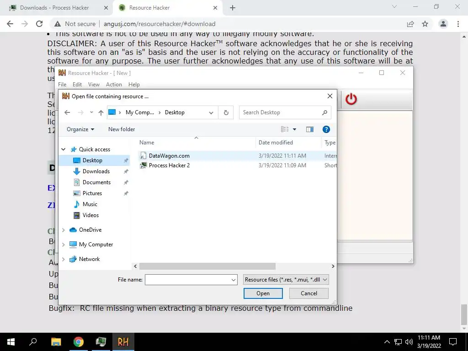The image size is (468, 351).
Task: Focus the Search Desktop field
Action: pyautogui.click(x=281, y=112)
